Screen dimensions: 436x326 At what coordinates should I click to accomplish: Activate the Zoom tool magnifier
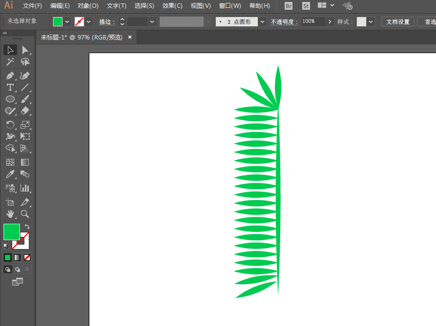25,214
